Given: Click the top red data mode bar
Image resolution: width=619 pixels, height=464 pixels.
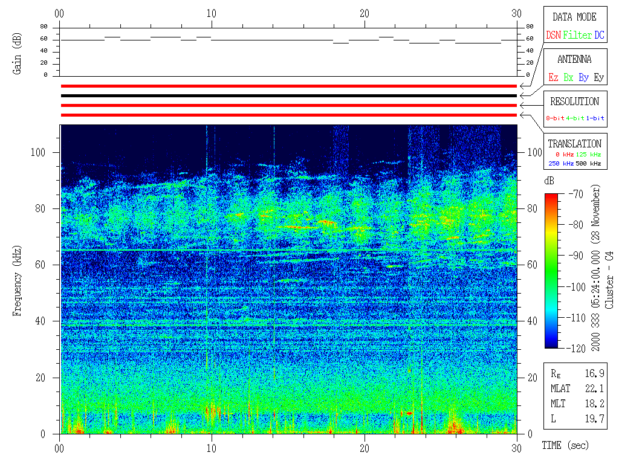Looking at the screenshot, I should 288,86.
